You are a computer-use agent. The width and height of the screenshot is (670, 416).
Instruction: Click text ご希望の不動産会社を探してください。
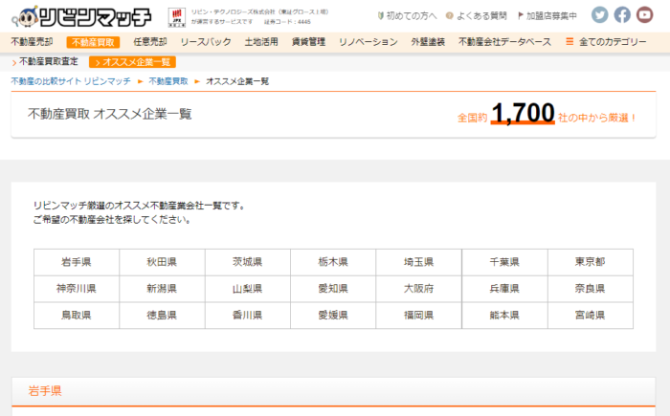112,220
